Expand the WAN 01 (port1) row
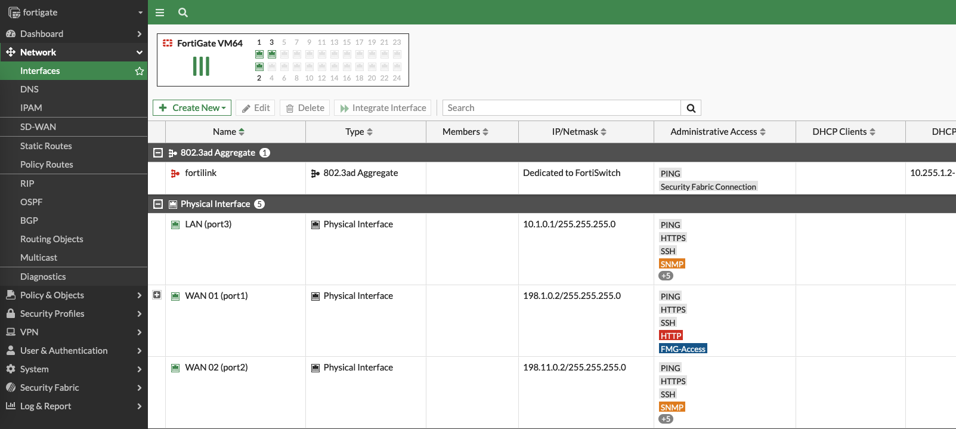956x429 pixels. [x=157, y=295]
